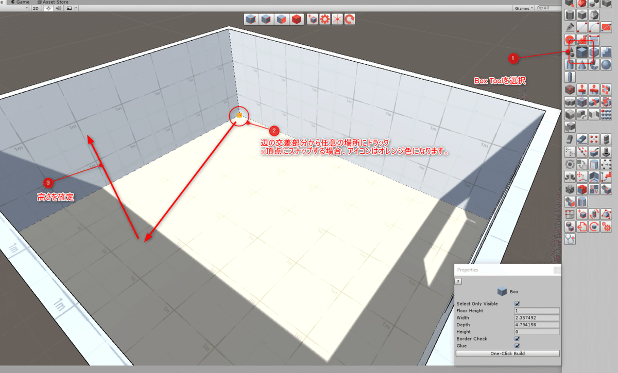Click the stamp tool icon
Image resolution: width=618 pixels, height=373 pixels.
coord(606,152)
